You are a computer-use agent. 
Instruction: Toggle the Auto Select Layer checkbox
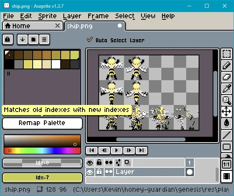pyautogui.click(x=90, y=40)
